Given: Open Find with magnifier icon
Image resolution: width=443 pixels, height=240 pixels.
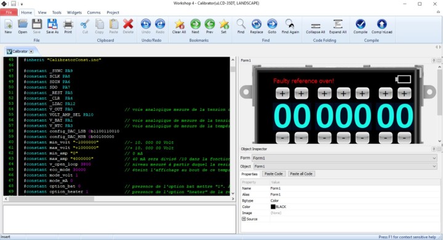Looking at the screenshot, I should coord(241,26).
